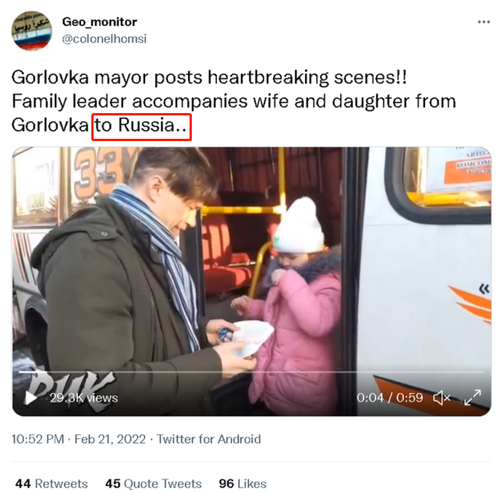Click the 29.3K views counter
Screen dimensions: 500x492
[83, 398]
